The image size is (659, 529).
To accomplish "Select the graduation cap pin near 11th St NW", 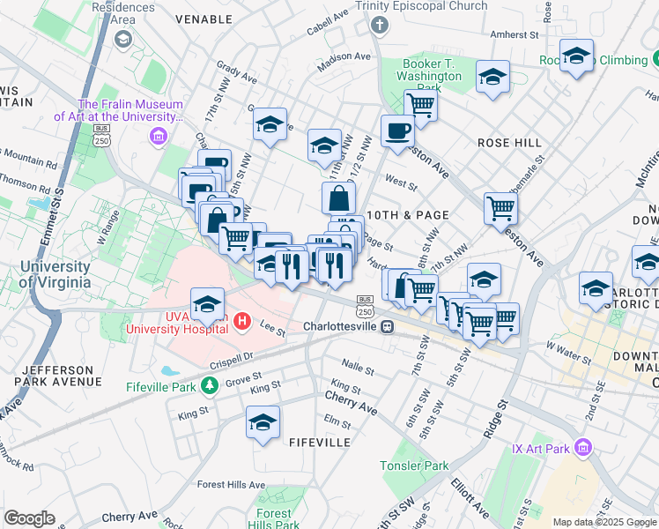I will point(324,146).
